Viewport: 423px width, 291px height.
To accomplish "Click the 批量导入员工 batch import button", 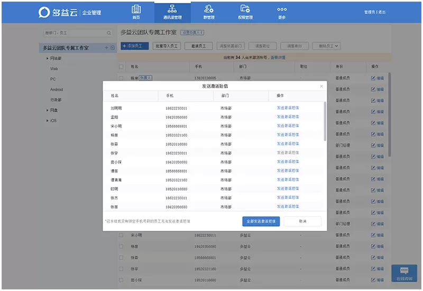I will (x=167, y=46).
